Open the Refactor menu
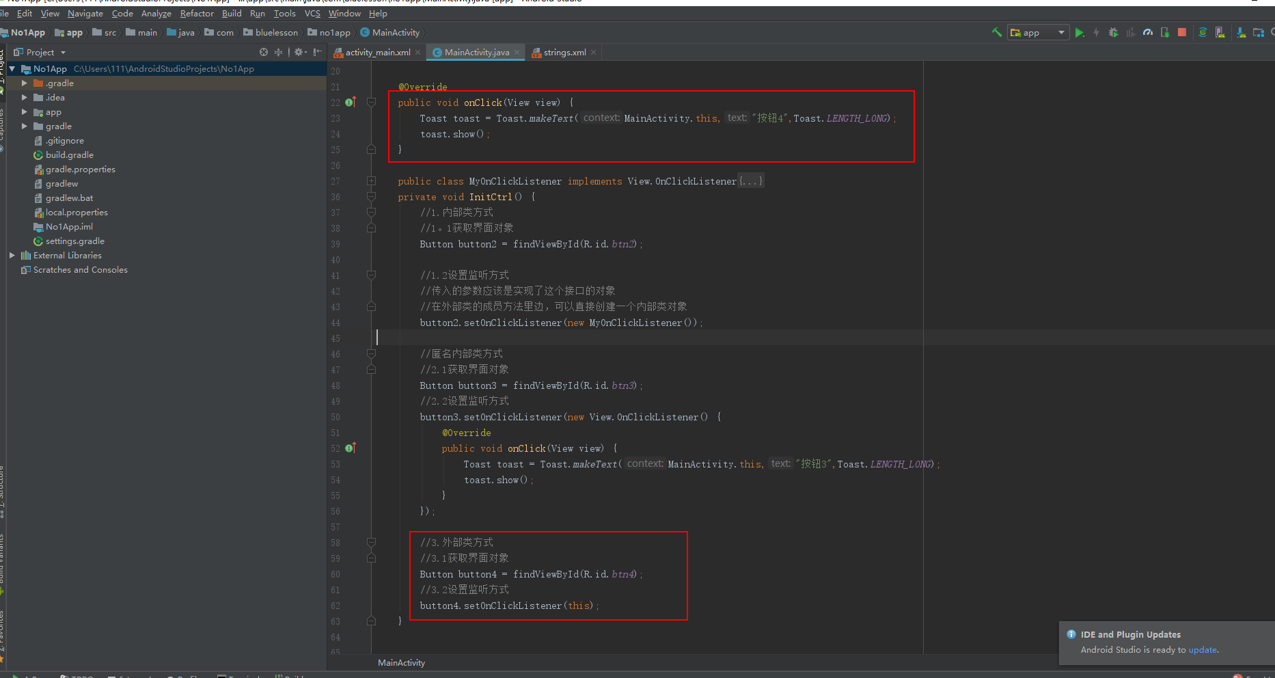The width and height of the screenshot is (1275, 678). pos(197,14)
